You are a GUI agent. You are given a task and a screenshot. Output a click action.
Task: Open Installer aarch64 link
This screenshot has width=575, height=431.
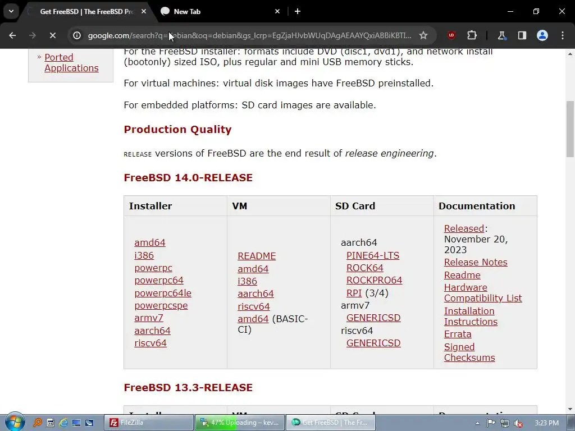152,331
